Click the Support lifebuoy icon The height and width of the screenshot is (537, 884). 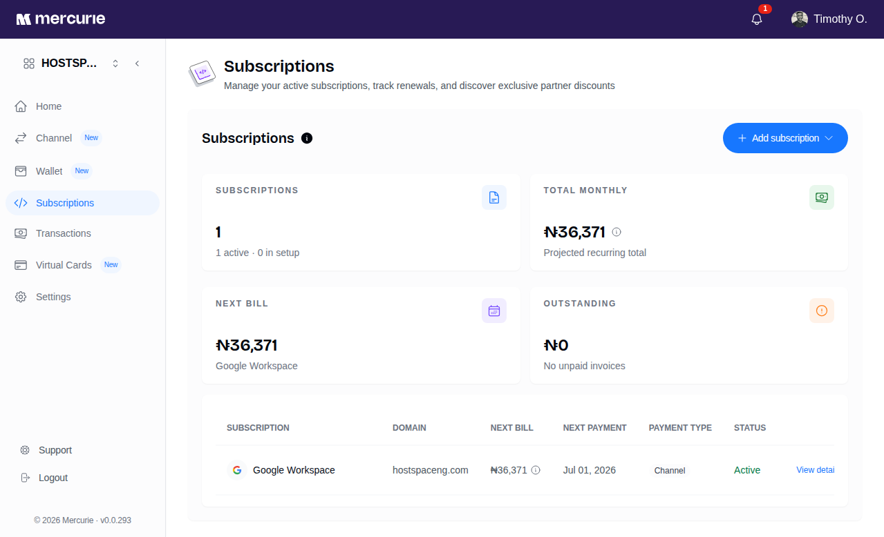point(25,450)
